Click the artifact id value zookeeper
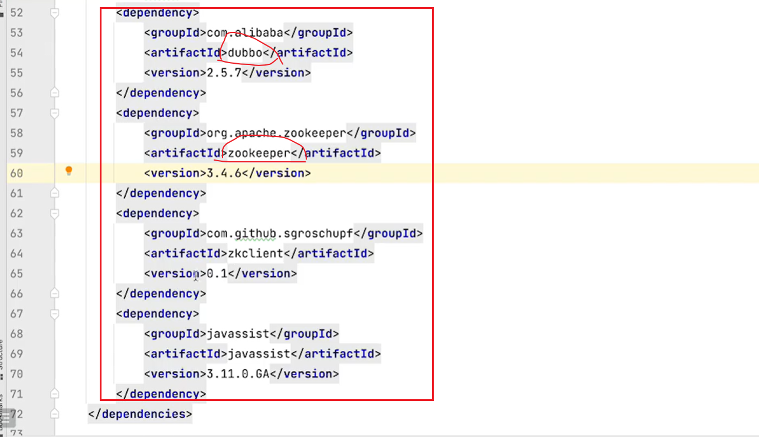 coord(259,153)
